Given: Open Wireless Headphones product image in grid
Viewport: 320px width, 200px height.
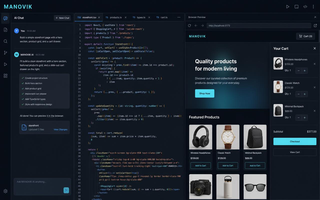Looking at the screenshot, I should point(200,137).
